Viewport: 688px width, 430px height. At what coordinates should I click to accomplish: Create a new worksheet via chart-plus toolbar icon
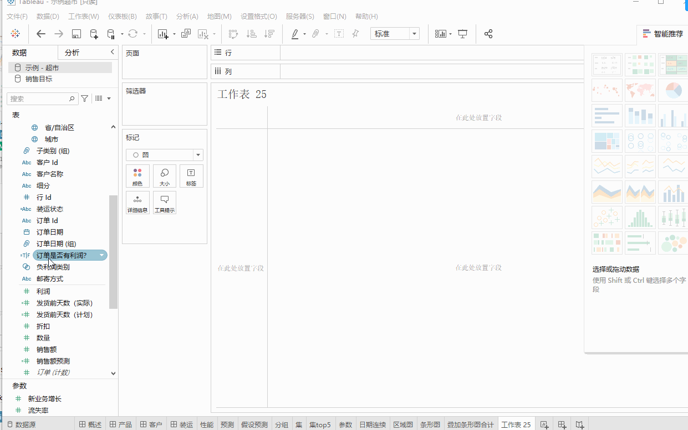pos(163,34)
